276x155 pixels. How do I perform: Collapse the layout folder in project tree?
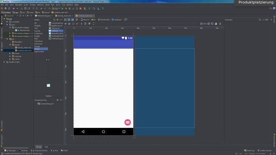10,45
